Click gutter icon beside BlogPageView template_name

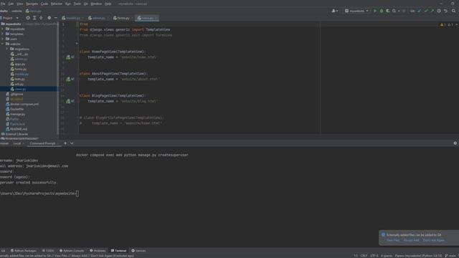point(70,101)
